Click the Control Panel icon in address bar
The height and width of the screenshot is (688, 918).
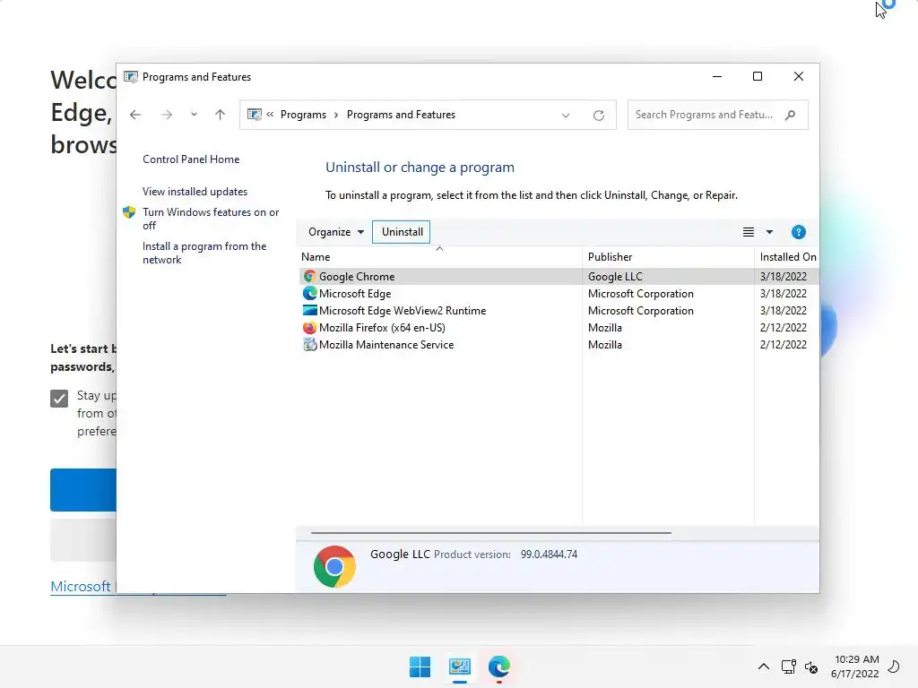(254, 115)
